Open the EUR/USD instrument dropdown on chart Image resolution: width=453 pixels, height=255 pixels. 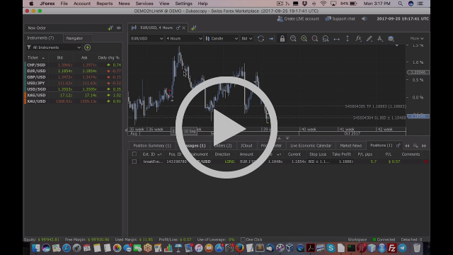coord(147,38)
